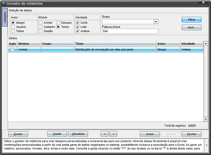Select 'Distribuição de concepção por dias pós parto' title
Screen dimensions: 211x155
[104, 49]
